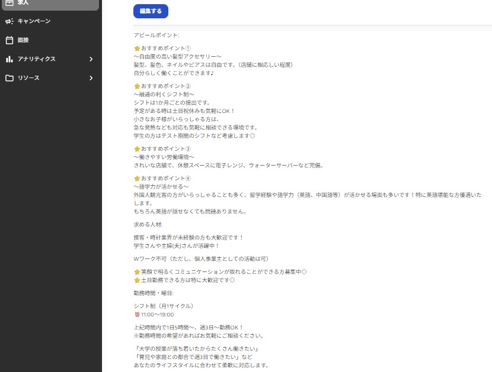Image resolution: width=492 pixels, height=372 pixels.
Task: Click the アピールポイント: heading text
Action: click(x=156, y=35)
